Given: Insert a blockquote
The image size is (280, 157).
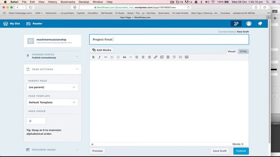Looking at the screenshot, I should click(x=124, y=57).
